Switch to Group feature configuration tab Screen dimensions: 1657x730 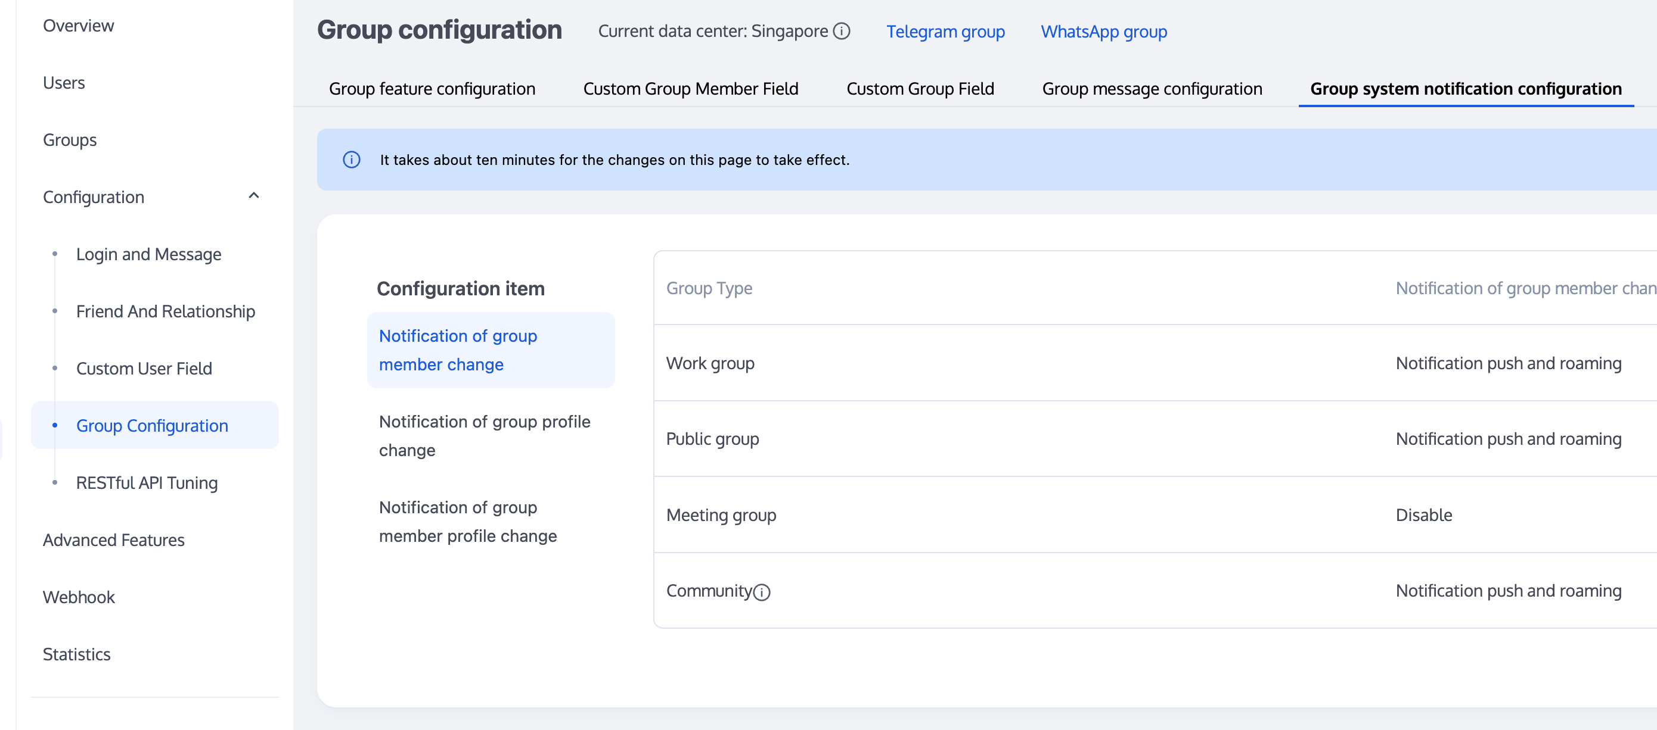click(x=432, y=89)
